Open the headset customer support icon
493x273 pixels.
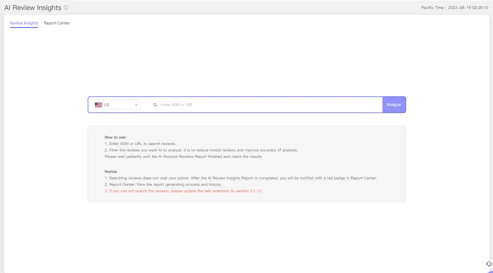[x=489, y=263]
